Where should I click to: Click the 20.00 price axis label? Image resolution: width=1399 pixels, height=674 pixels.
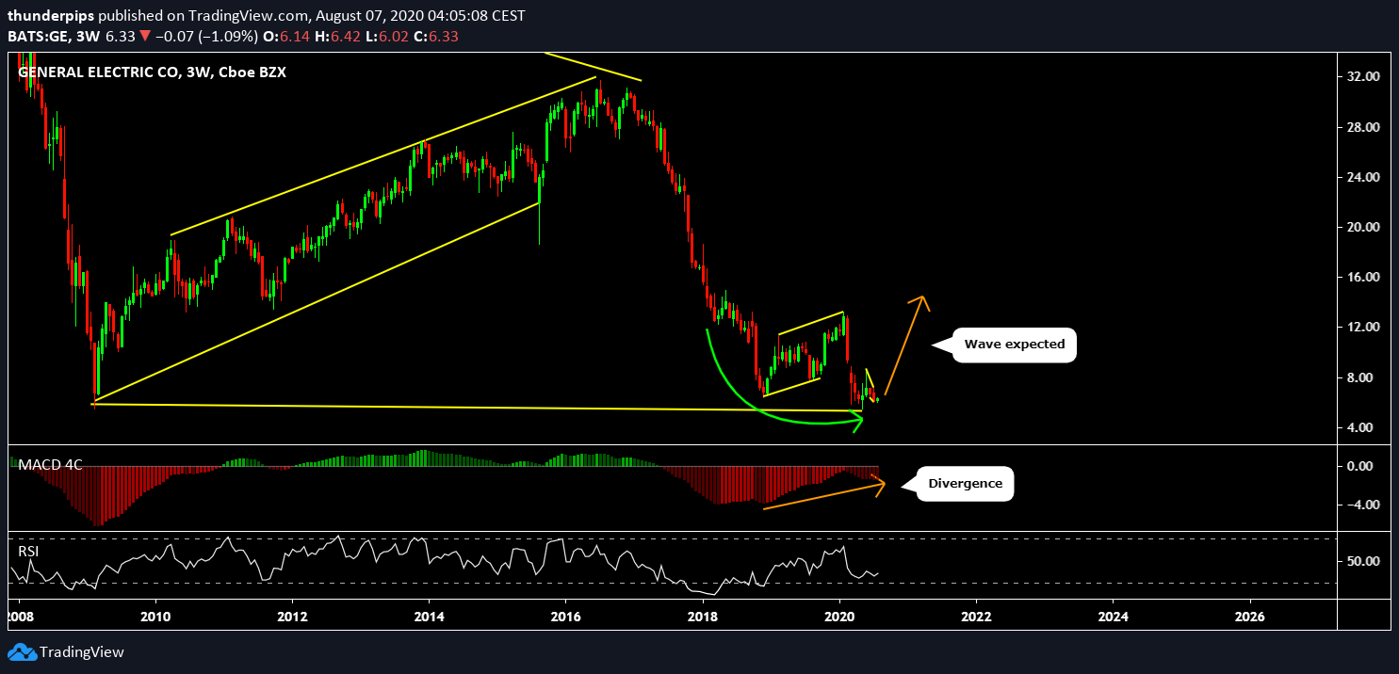1364,227
